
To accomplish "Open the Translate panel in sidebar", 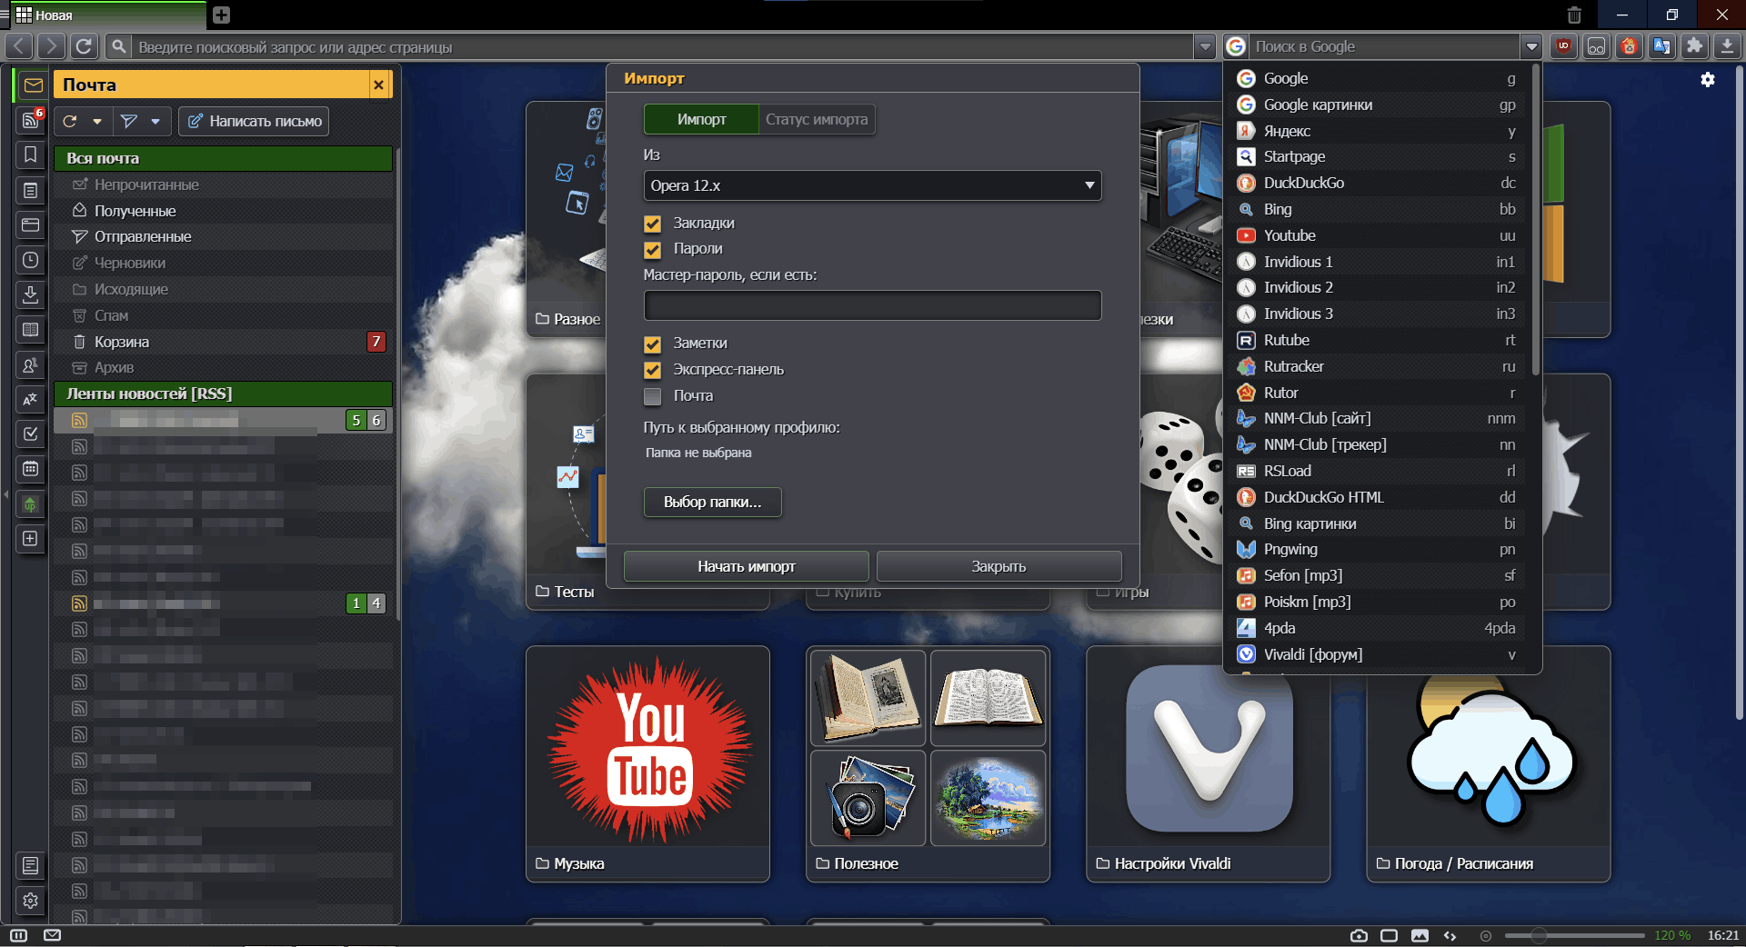I will (x=31, y=399).
